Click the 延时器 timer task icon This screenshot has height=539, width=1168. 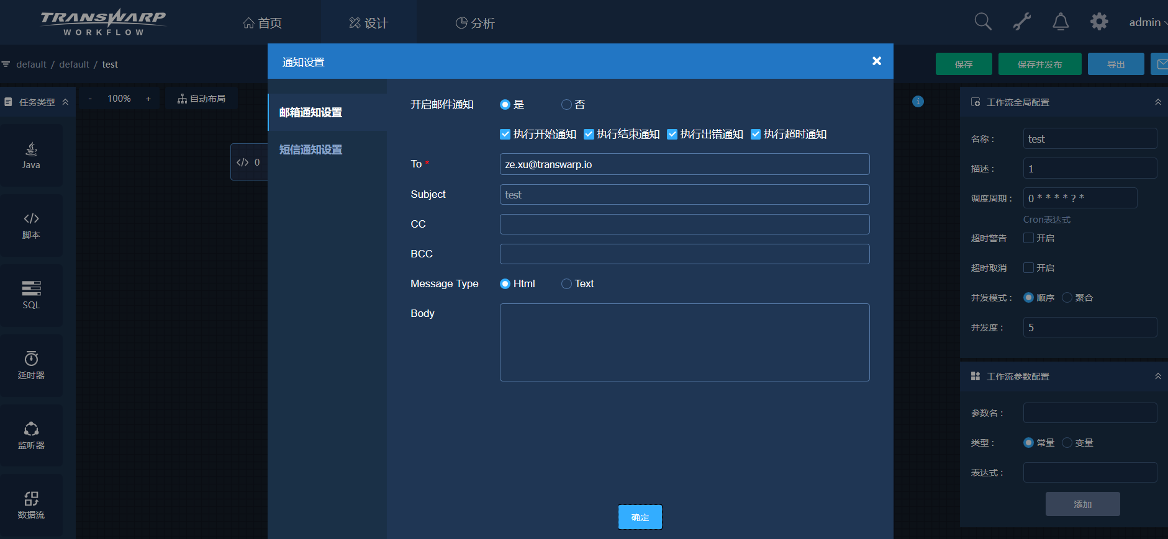31,365
